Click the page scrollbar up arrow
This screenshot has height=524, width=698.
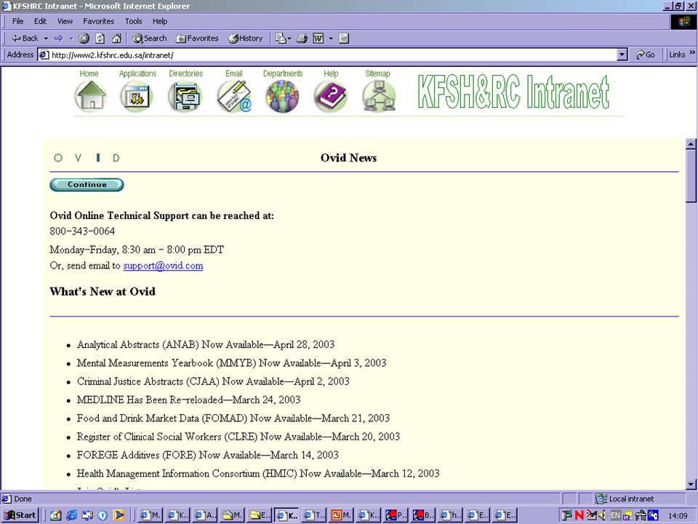[x=691, y=144]
